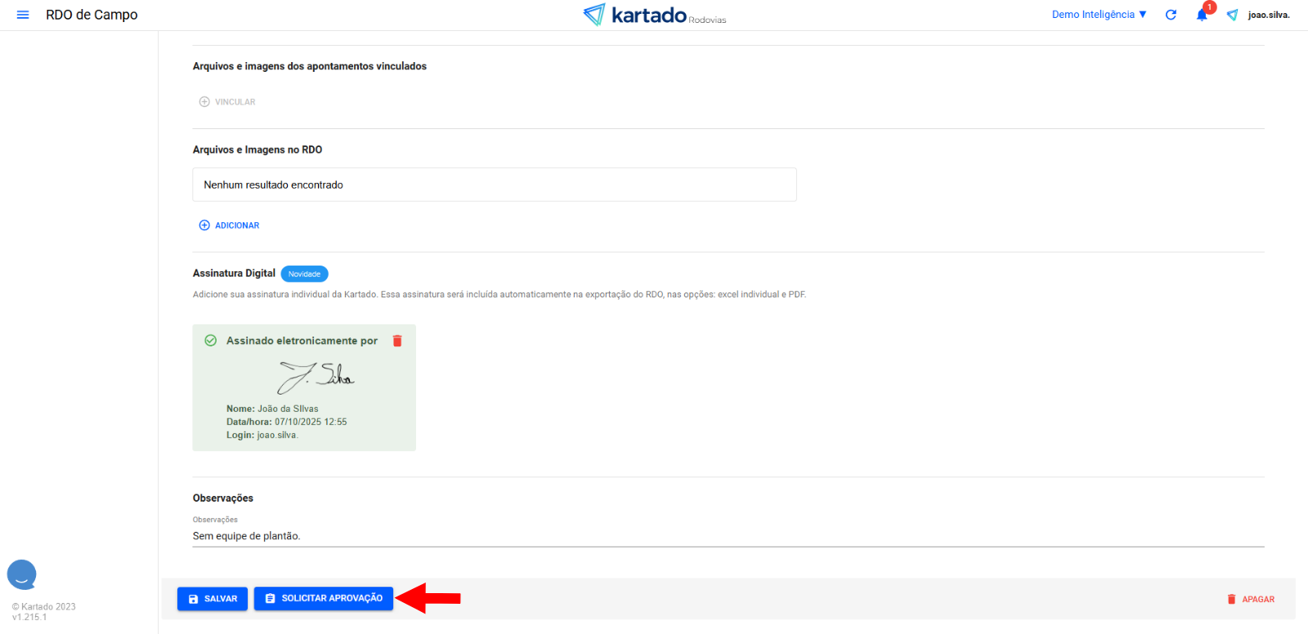The image size is (1308, 634).
Task: Open the joao.silva user menu
Action: coord(1269,15)
